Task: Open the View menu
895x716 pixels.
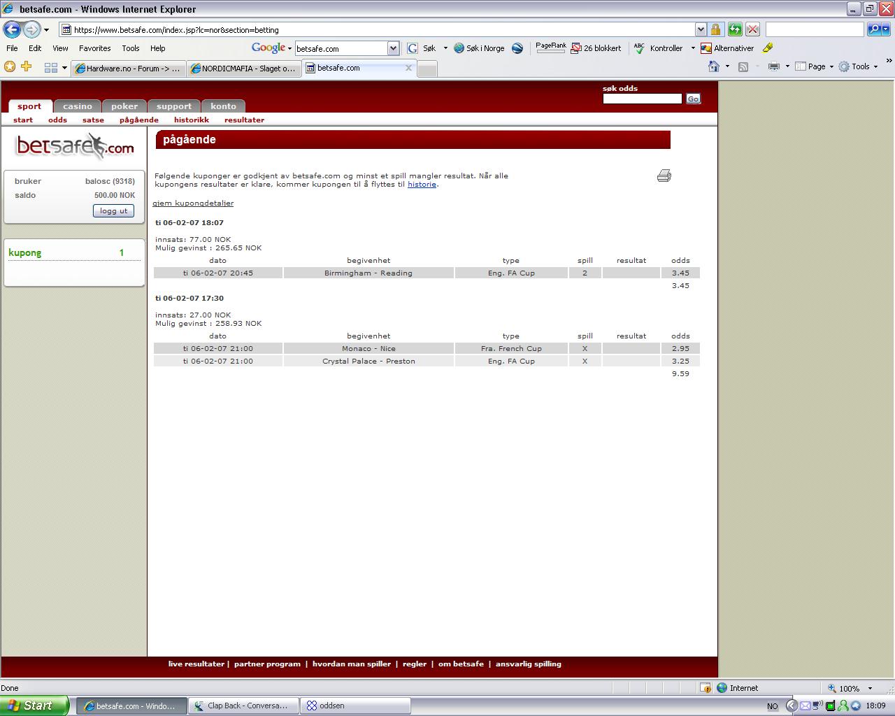Action: point(60,48)
